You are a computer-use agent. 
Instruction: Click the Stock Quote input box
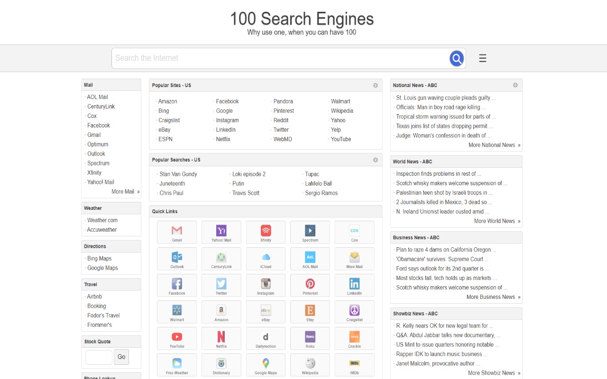(99, 357)
